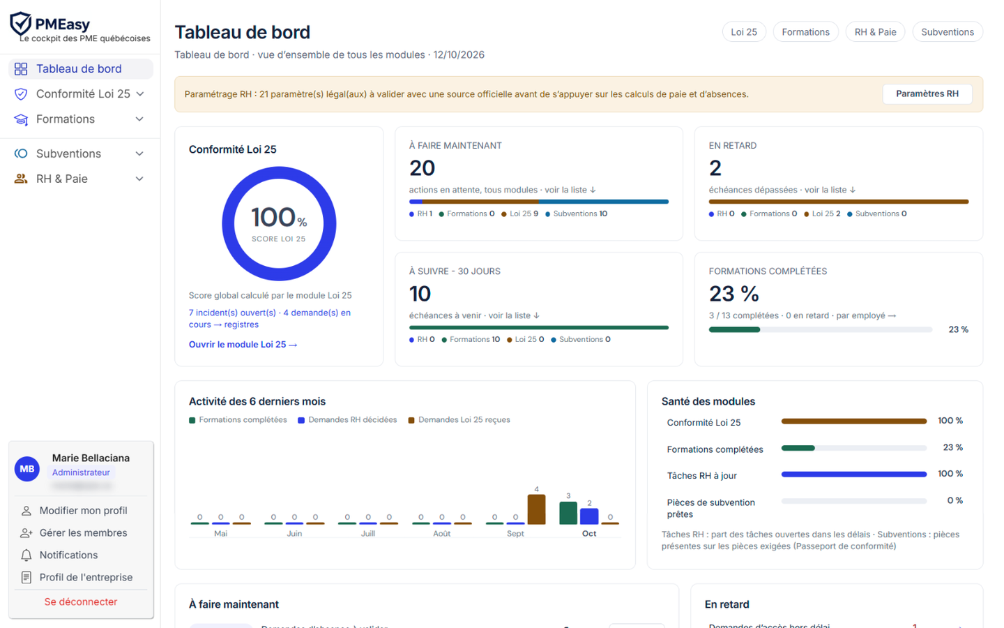Screen dimensions: 1004x628
Task: Click the par employé link
Action: point(866,315)
